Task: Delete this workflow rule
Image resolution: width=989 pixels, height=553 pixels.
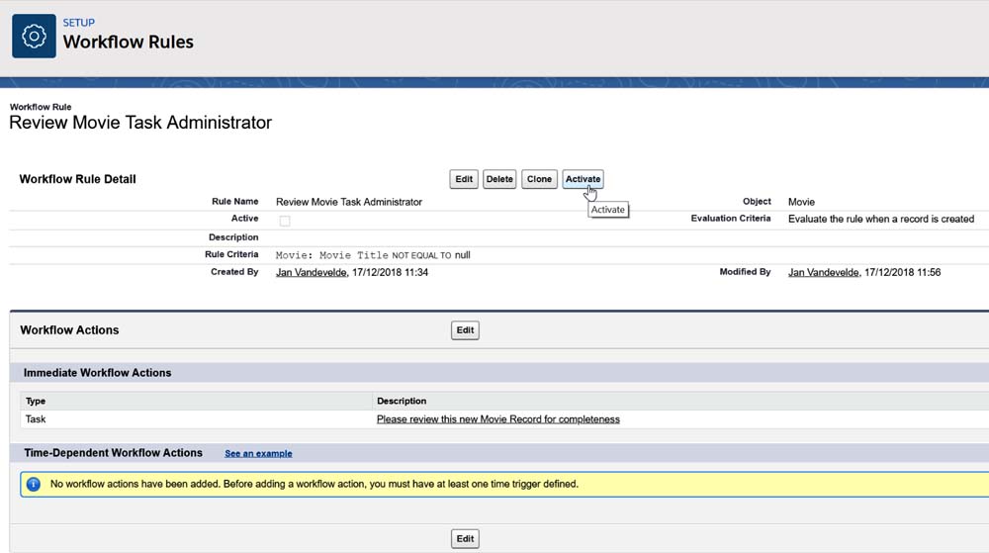Action: (499, 179)
